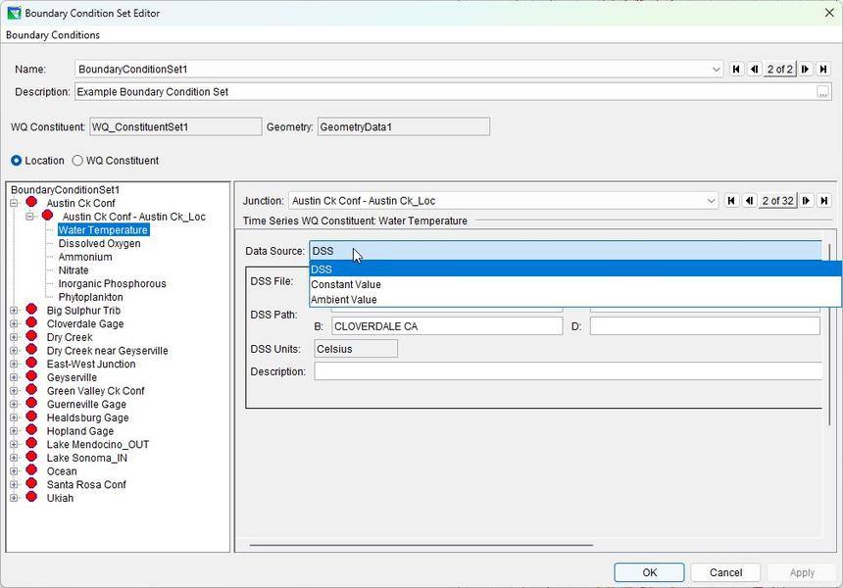Click the DSS Path D input field
This screenshot has height=588, width=843.
click(705, 326)
